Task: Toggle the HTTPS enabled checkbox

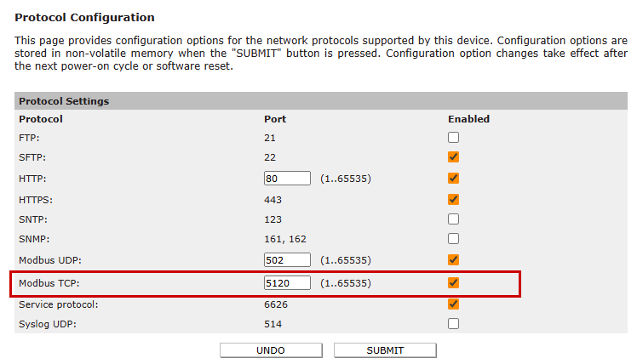Action: [453, 200]
